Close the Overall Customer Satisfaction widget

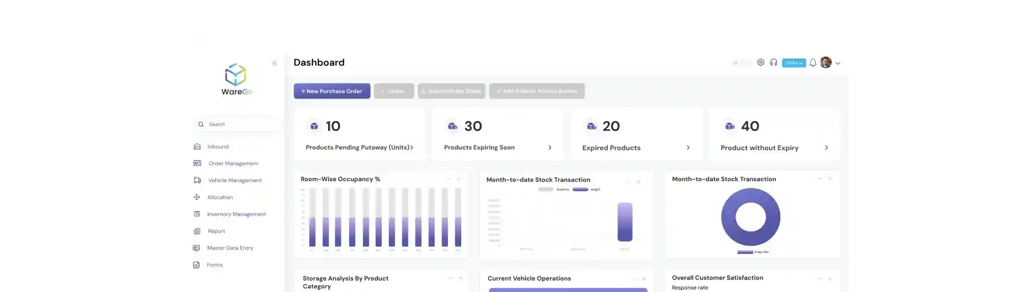pyautogui.click(x=830, y=279)
